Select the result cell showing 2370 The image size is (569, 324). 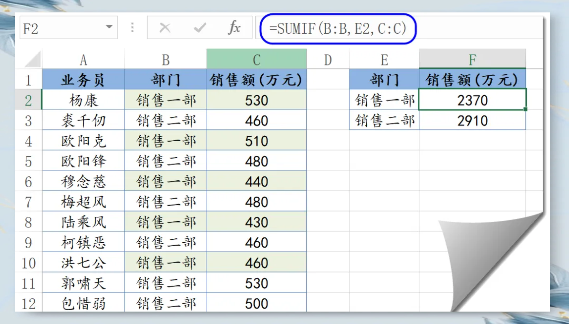(472, 100)
